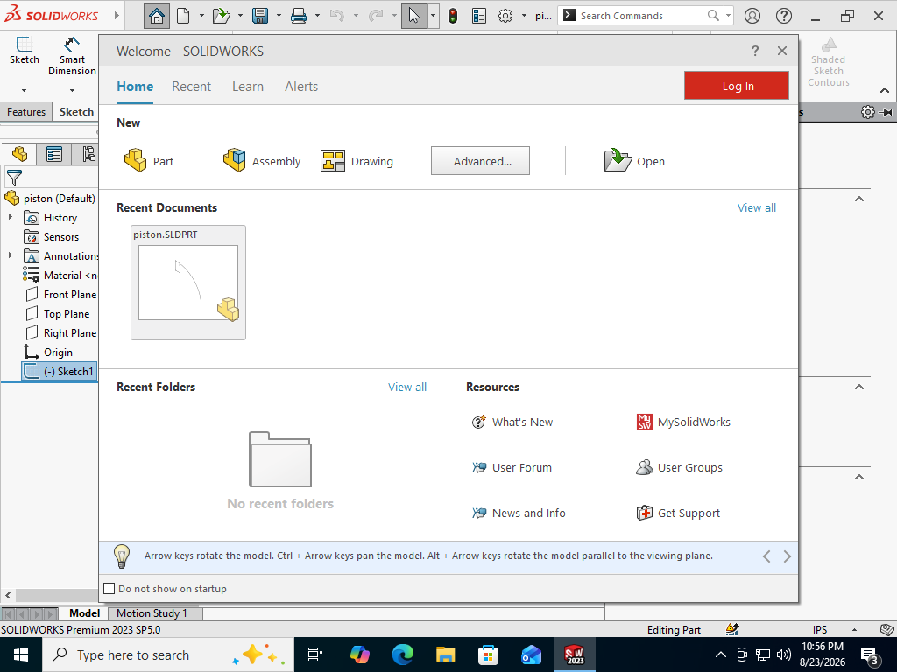Click the Welcome dialog help question mark

click(x=755, y=51)
